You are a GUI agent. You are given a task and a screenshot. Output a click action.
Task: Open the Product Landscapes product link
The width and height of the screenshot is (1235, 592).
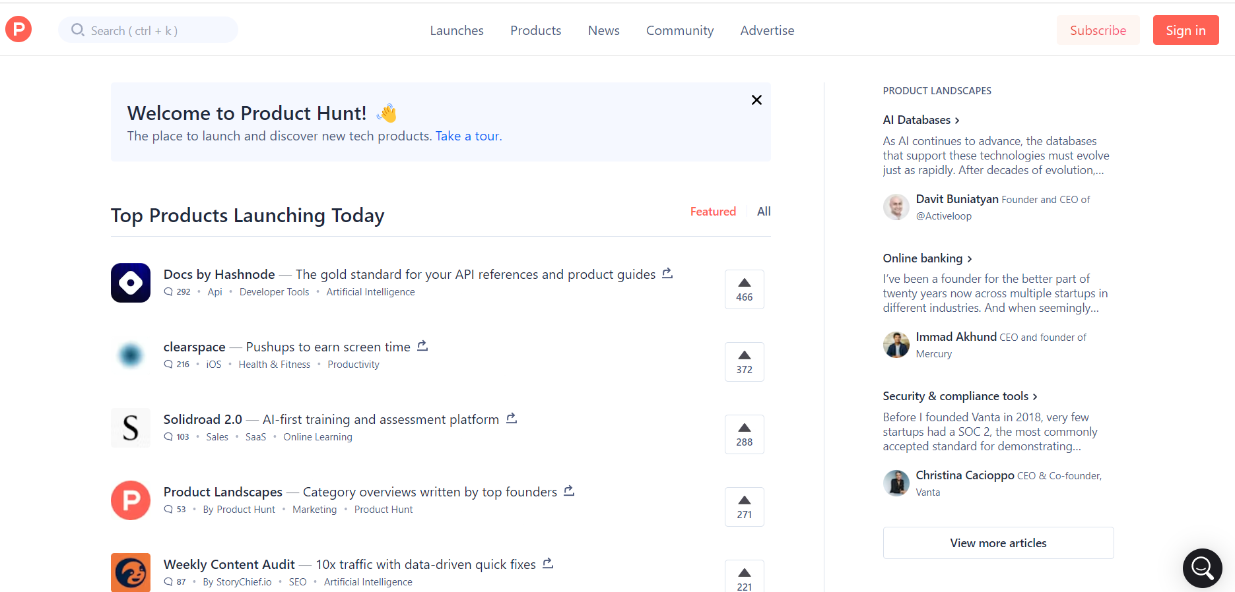(223, 492)
